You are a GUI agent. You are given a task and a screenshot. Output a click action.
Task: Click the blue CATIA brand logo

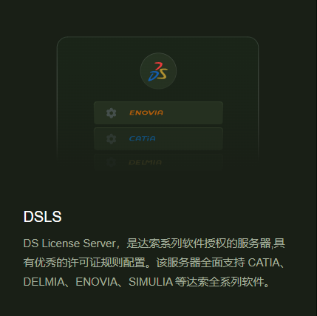pyautogui.click(x=143, y=138)
